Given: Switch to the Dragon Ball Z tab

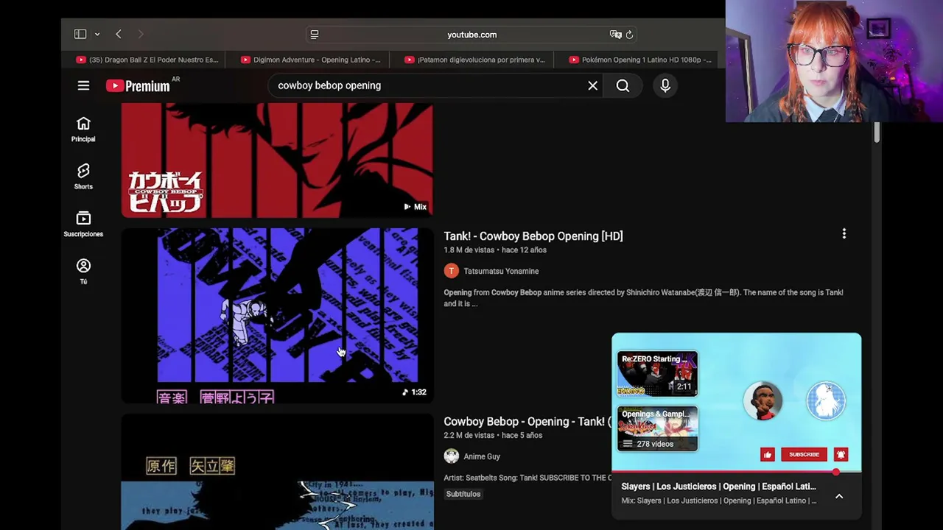Looking at the screenshot, I should (147, 60).
